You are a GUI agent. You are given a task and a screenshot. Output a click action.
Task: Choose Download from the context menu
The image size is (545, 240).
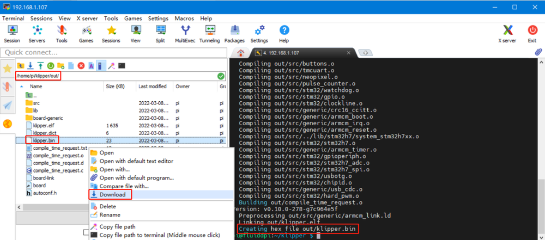point(112,194)
